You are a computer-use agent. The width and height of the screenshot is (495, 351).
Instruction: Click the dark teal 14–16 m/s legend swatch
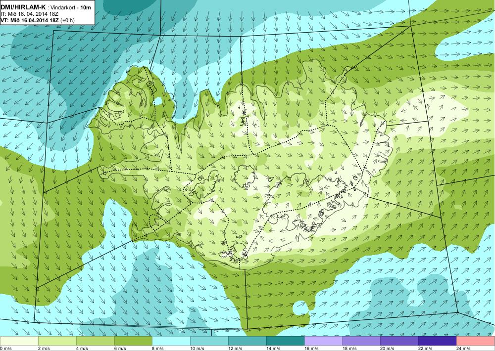[286, 341]
